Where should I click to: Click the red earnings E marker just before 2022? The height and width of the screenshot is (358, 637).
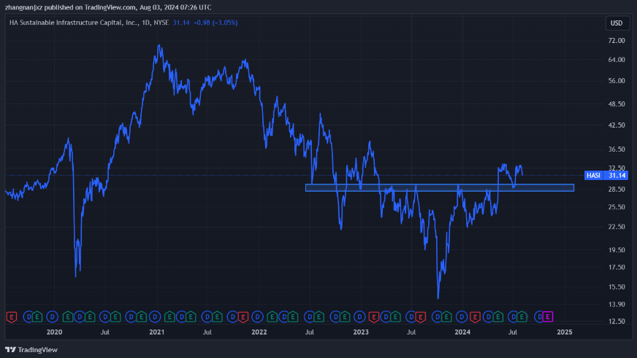coord(243,316)
